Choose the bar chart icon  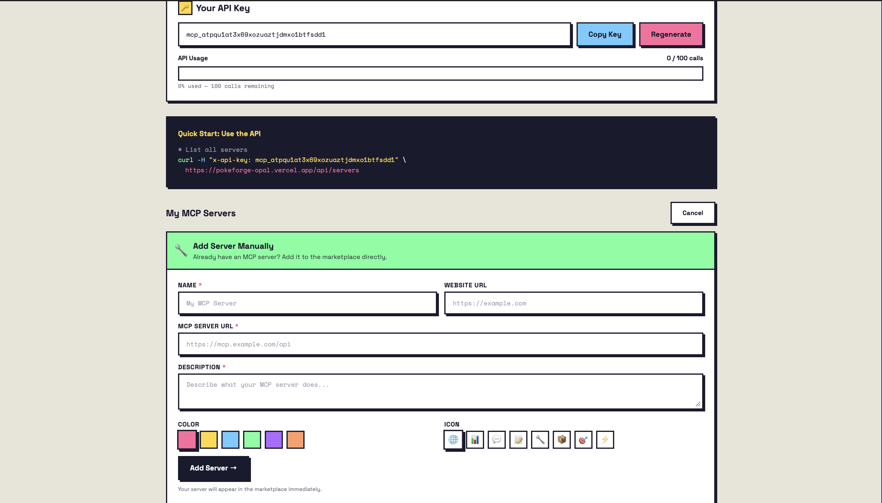click(x=475, y=439)
